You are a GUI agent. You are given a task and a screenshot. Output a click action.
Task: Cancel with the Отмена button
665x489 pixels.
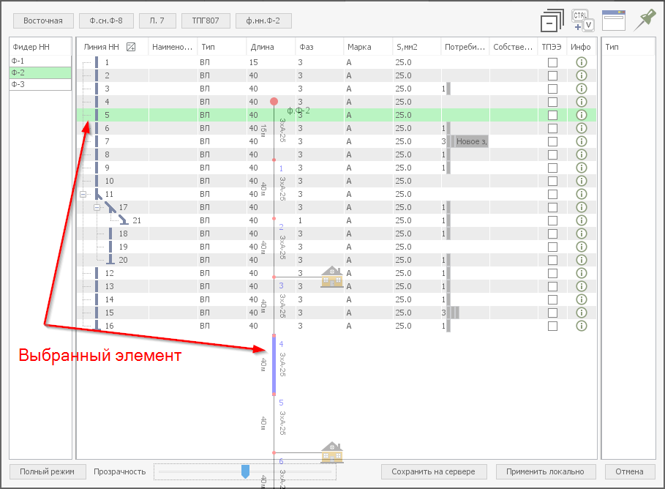click(629, 471)
